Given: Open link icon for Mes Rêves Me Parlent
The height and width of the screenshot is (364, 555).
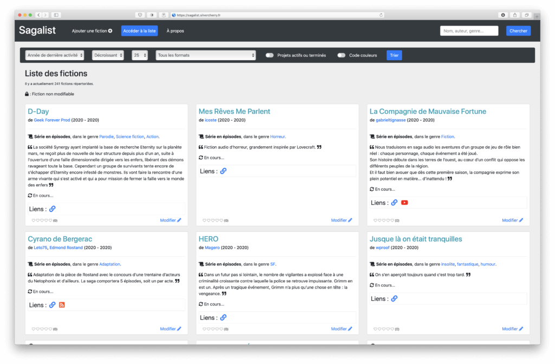Looking at the screenshot, I should click(223, 171).
